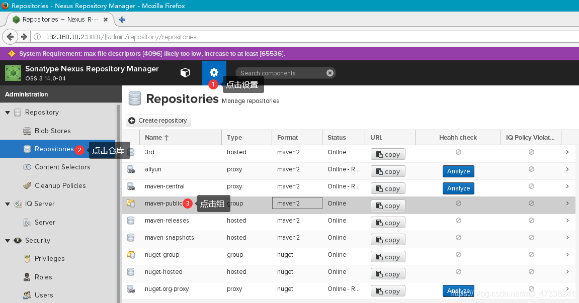Click maven-releases hosted database icon
Screen dimensions: 579x303
click(131, 220)
